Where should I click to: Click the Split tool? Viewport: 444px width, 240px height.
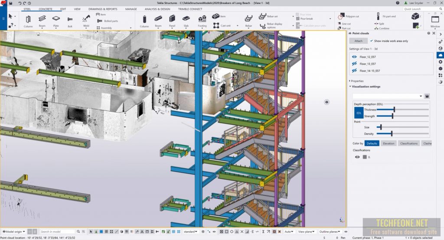[379, 24]
